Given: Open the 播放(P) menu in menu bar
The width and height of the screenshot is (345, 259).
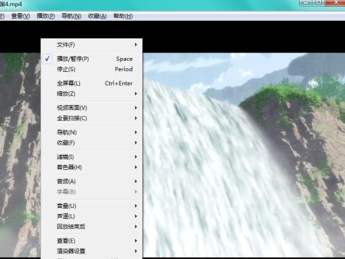Looking at the screenshot, I should point(46,16).
